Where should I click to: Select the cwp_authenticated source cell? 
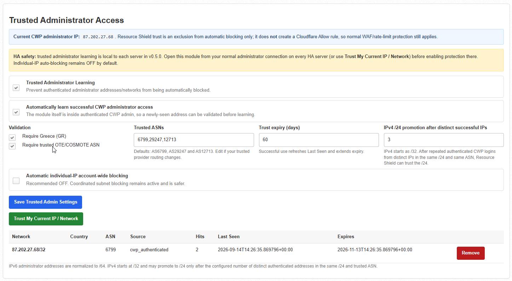point(149,250)
